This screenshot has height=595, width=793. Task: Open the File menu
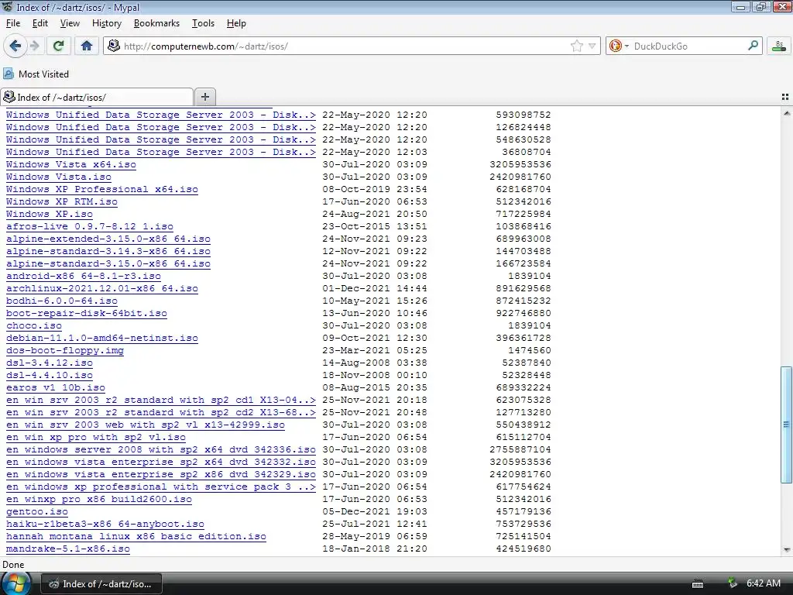click(13, 23)
